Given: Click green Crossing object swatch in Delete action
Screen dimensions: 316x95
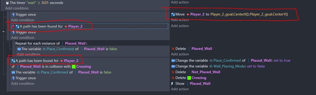Looking at the screenshot, I should pyautogui.click(x=189, y=78).
